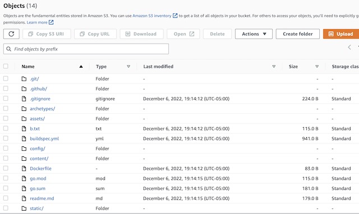Click external link icon beside S3 inventory
The width and height of the screenshot is (359, 214).
pos(175,16)
